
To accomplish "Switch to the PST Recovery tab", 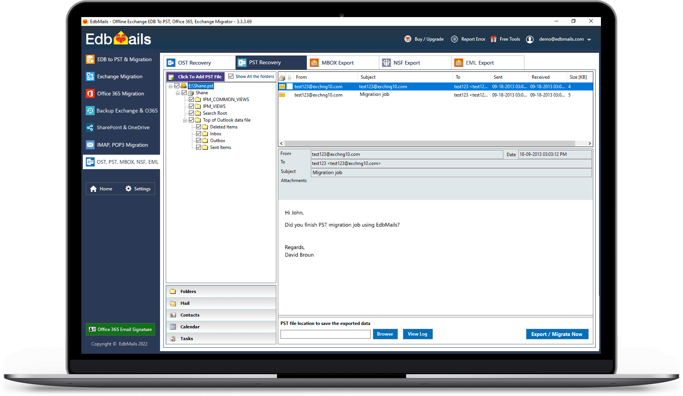I will (x=271, y=63).
